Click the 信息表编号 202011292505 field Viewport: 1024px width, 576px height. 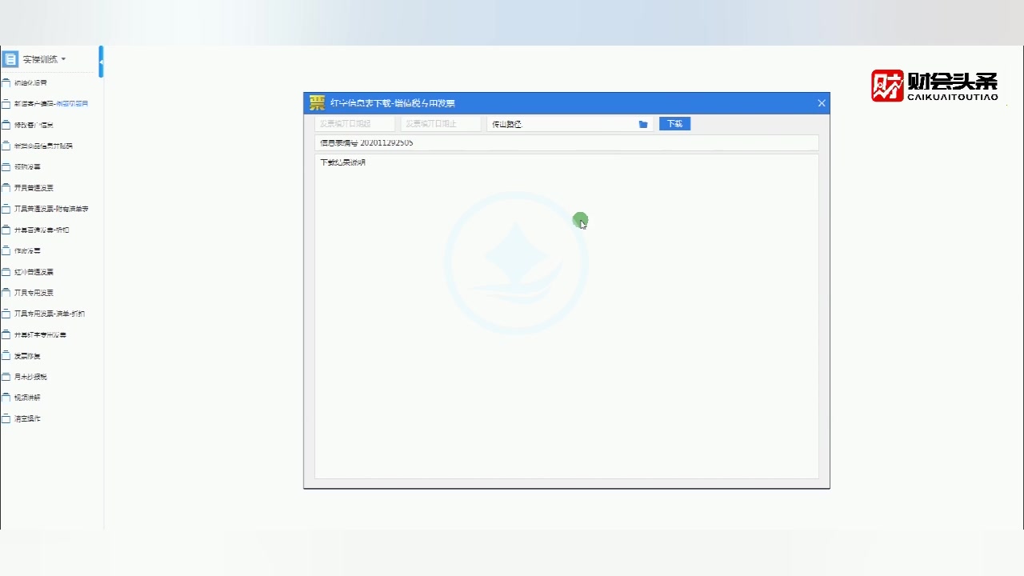pos(566,143)
